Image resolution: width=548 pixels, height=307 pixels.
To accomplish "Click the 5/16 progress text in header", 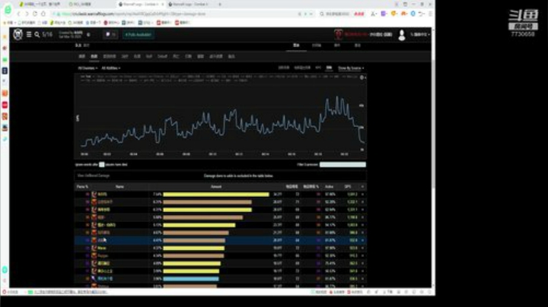I will click(x=47, y=34).
